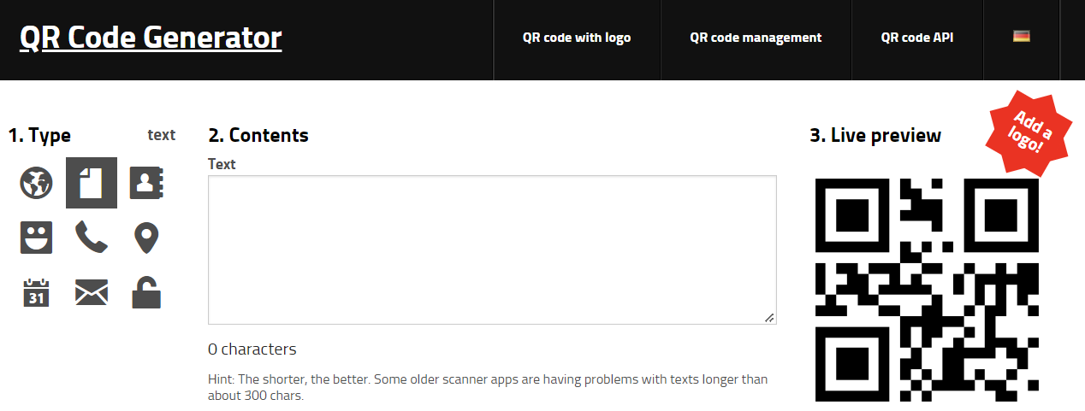Click the text area resize handle
Screen dimensions: 1085x411
tap(769, 318)
